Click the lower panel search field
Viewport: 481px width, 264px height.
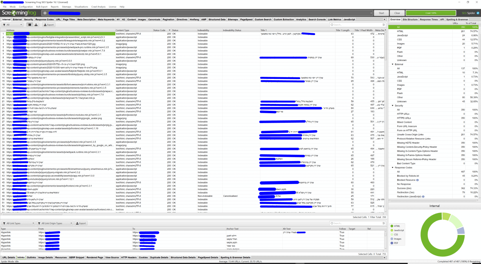coord(357,223)
